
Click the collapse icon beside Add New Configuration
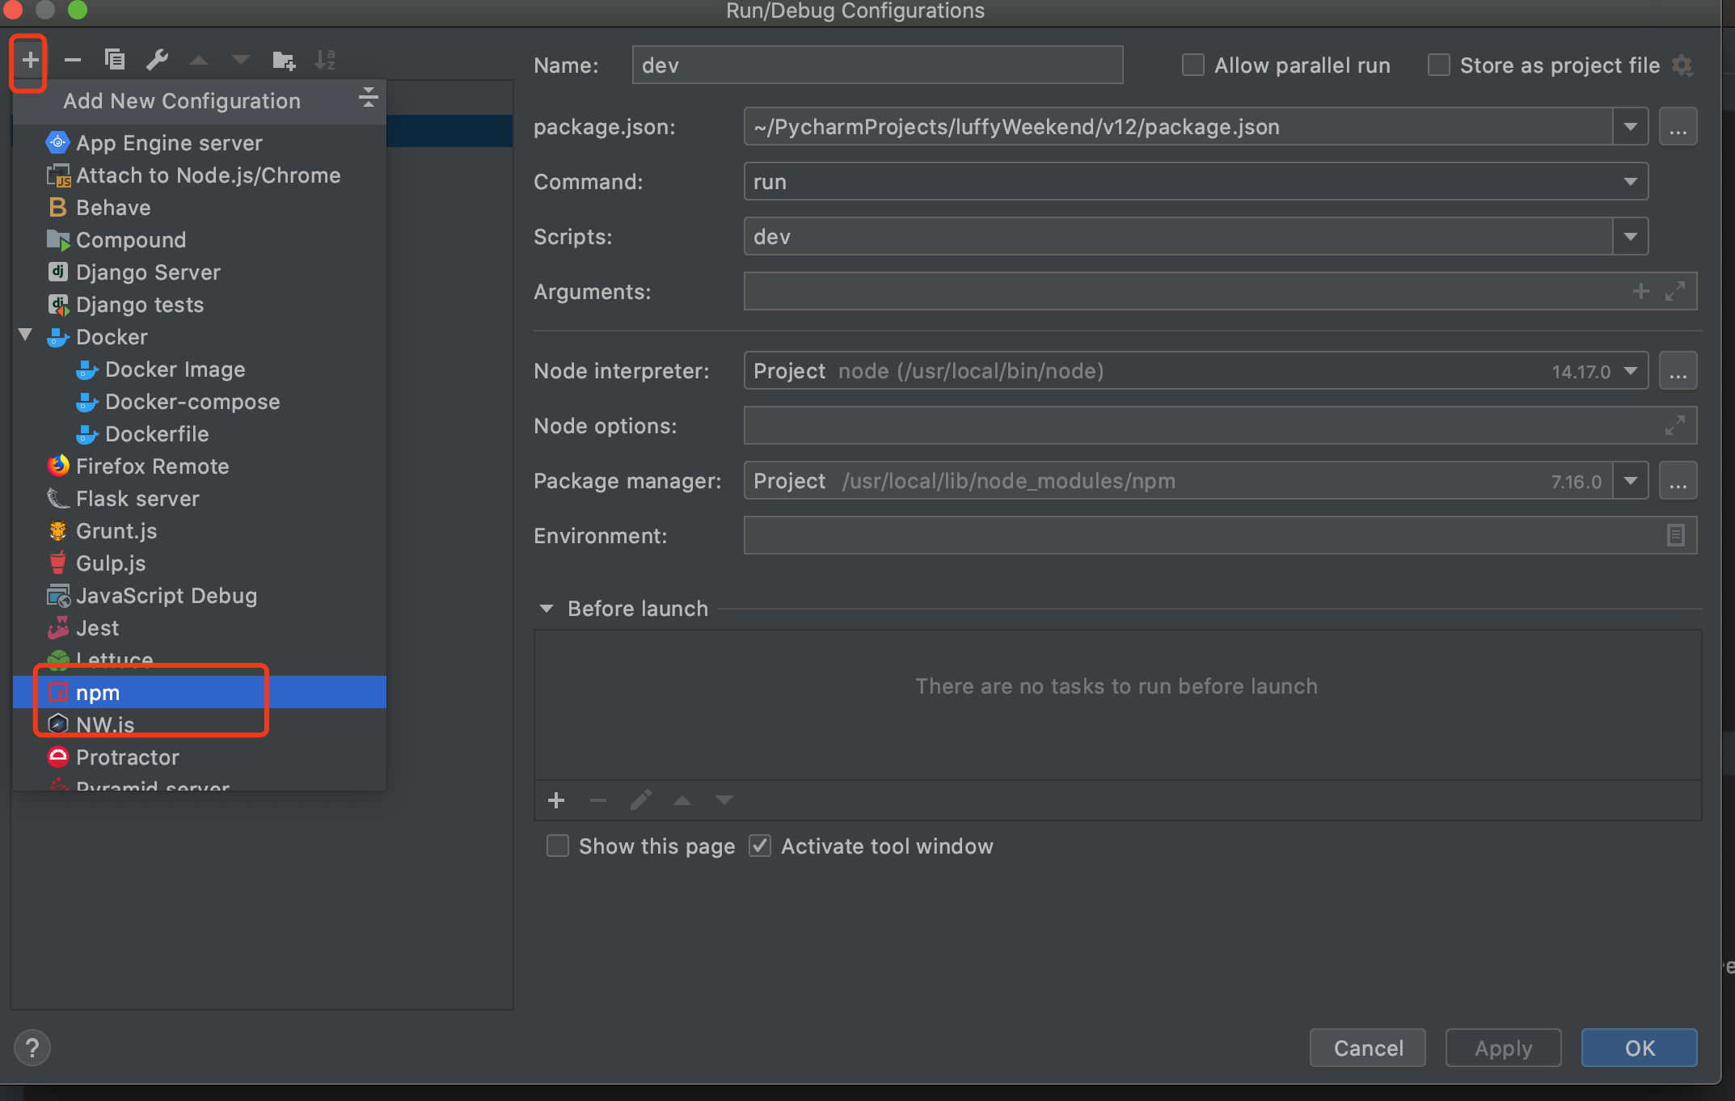(x=368, y=98)
